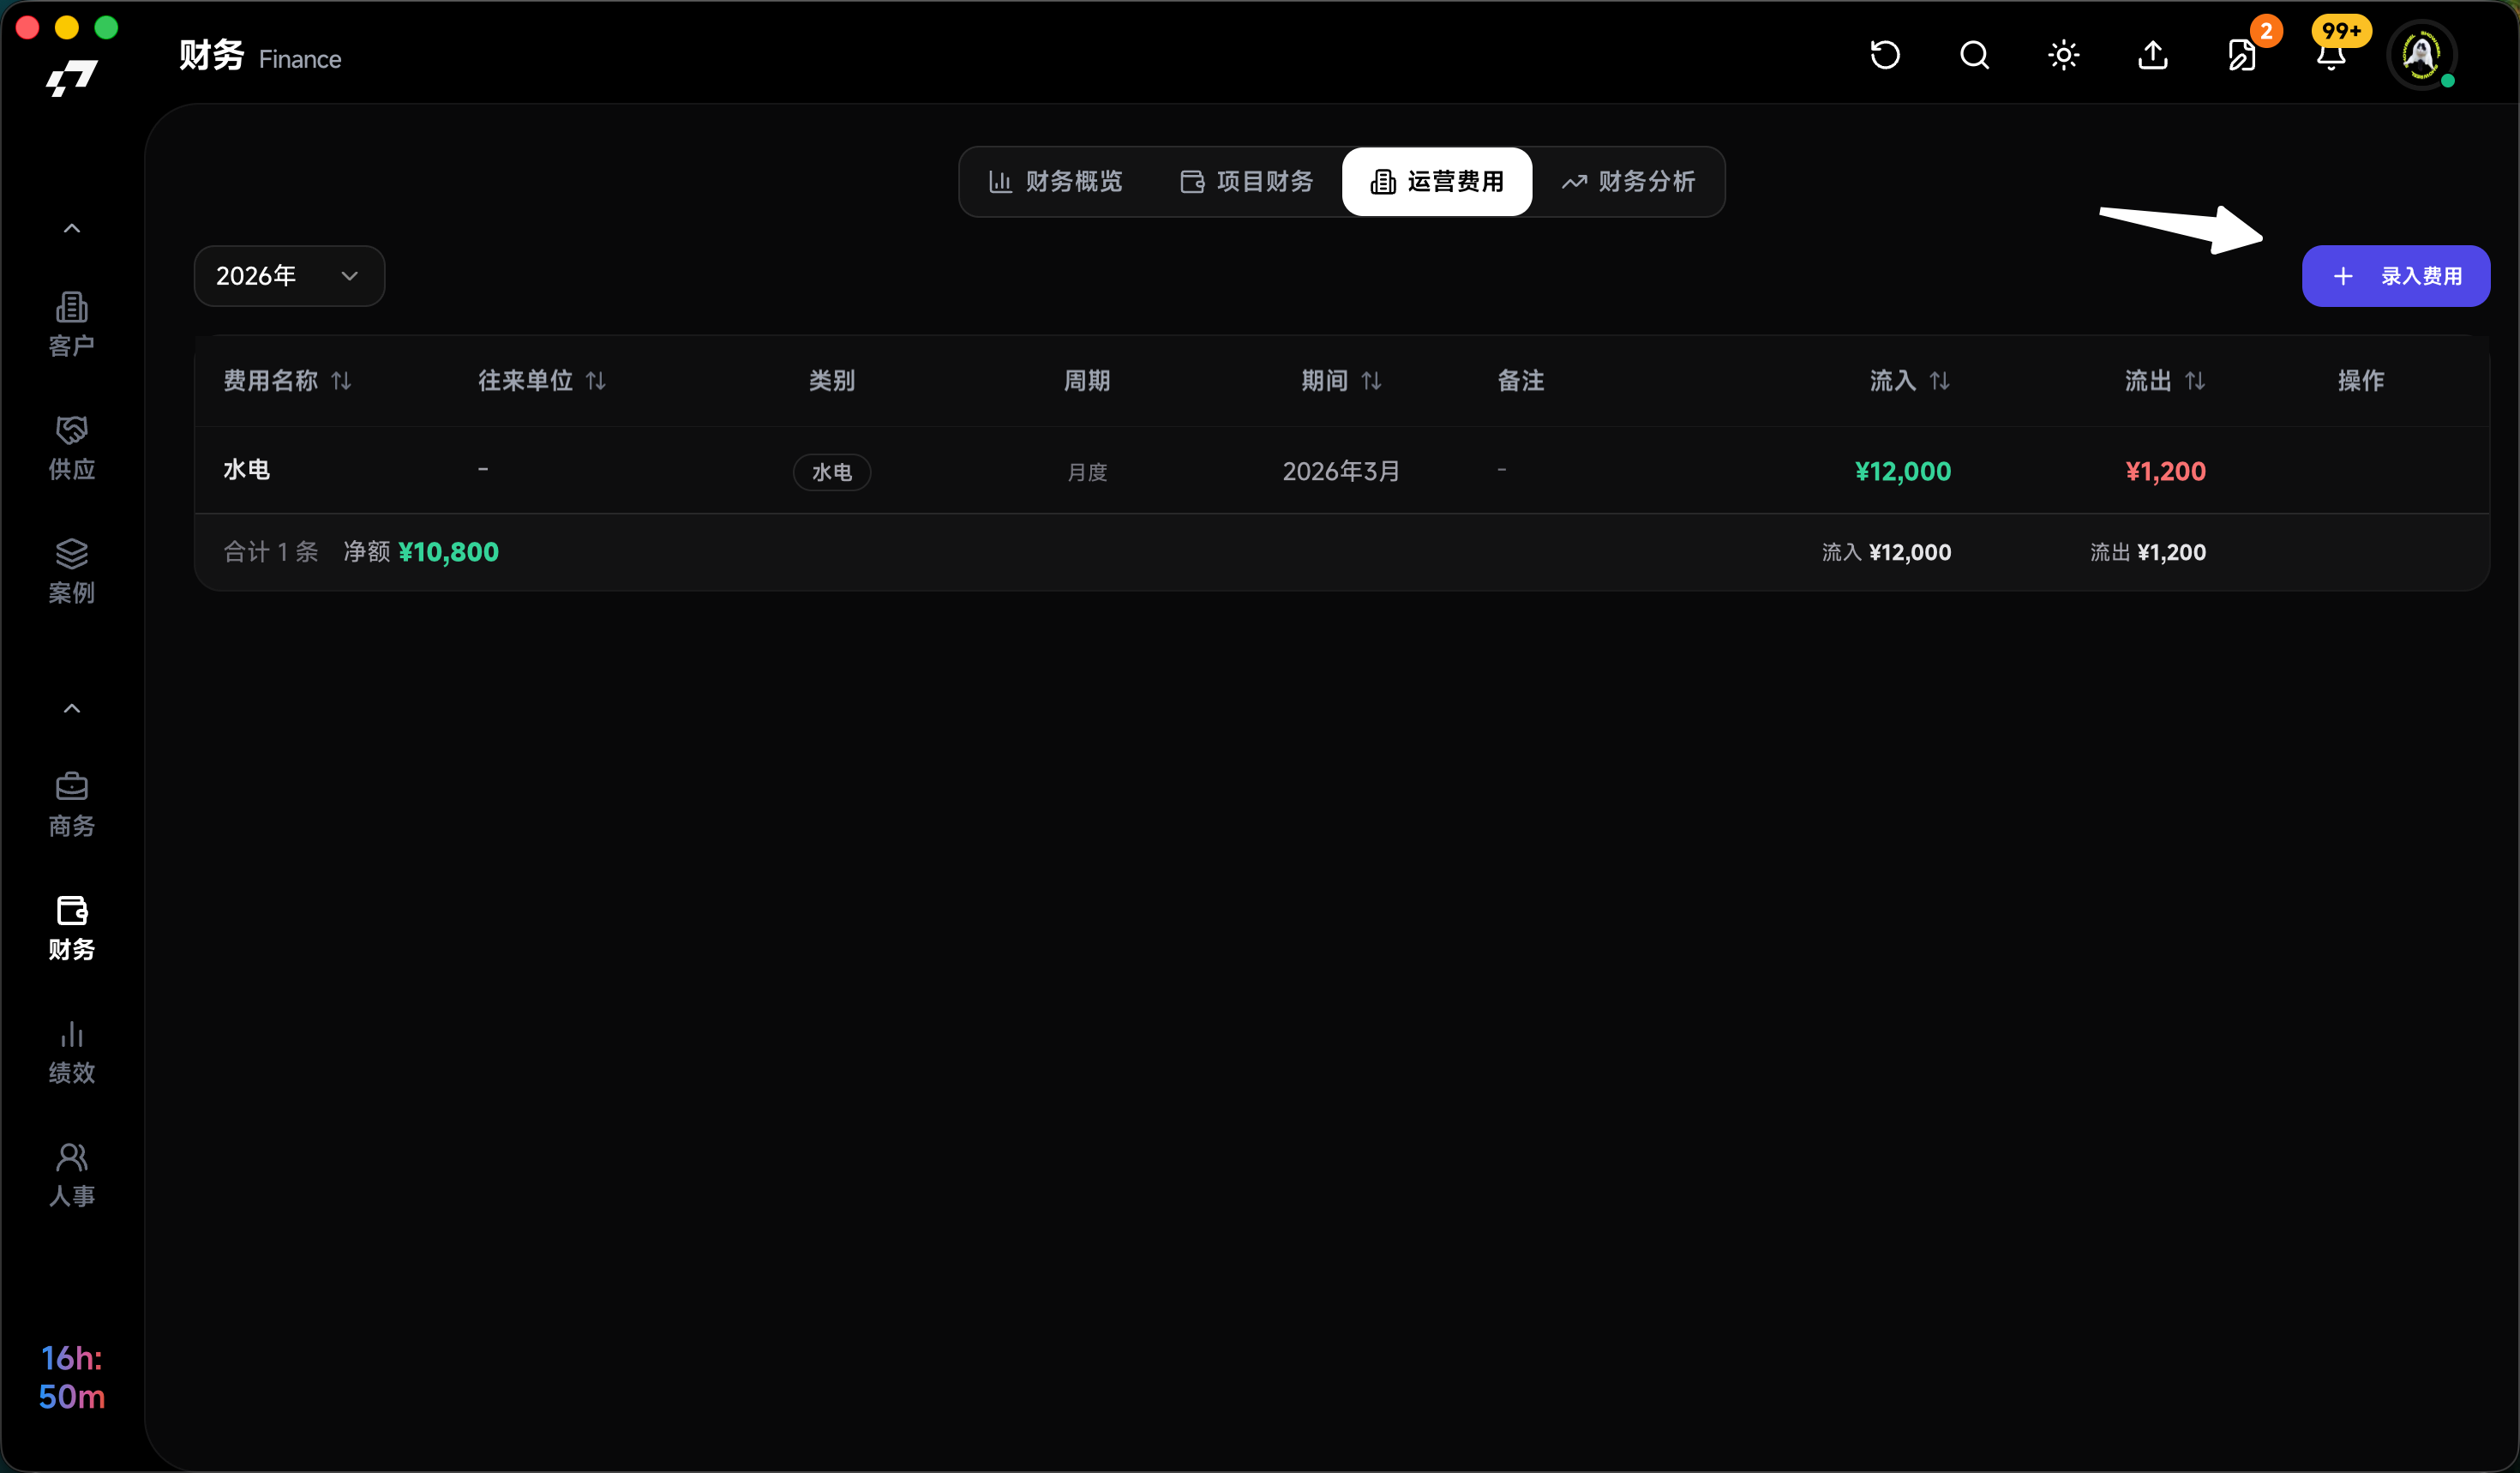Viewport: 2520px width, 1473px height.
Task: Click the upload/export icon in top bar
Action: pos(2153,55)
